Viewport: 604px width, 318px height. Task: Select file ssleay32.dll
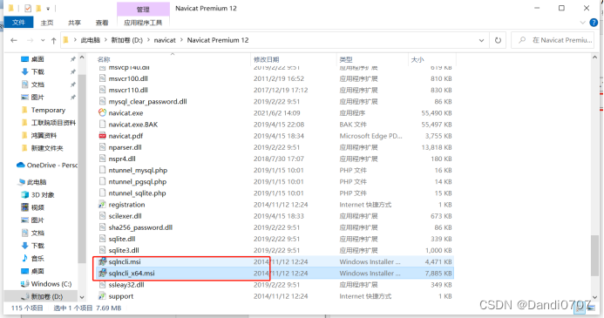126,285
